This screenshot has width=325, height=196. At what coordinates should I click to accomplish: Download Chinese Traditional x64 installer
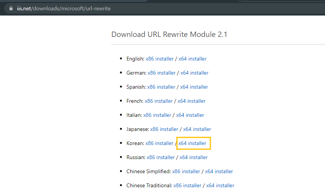(220, 186)
